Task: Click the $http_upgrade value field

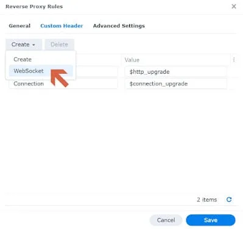Action: coord(175,72)
